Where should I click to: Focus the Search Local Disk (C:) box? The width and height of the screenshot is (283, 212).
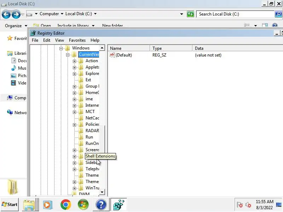[235, 14]
